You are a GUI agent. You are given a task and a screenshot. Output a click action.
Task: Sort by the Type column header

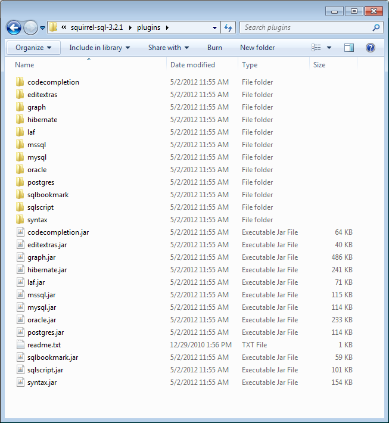point(250,65)
